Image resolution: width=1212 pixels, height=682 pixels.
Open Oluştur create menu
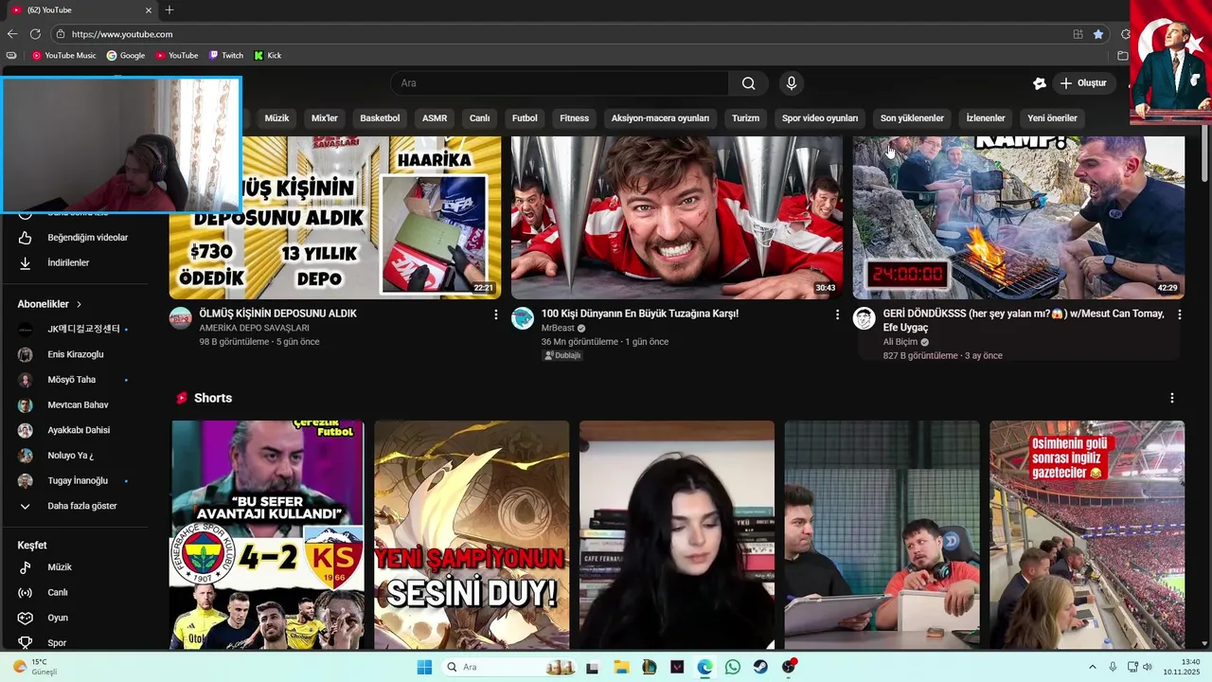click(1083, 83)
